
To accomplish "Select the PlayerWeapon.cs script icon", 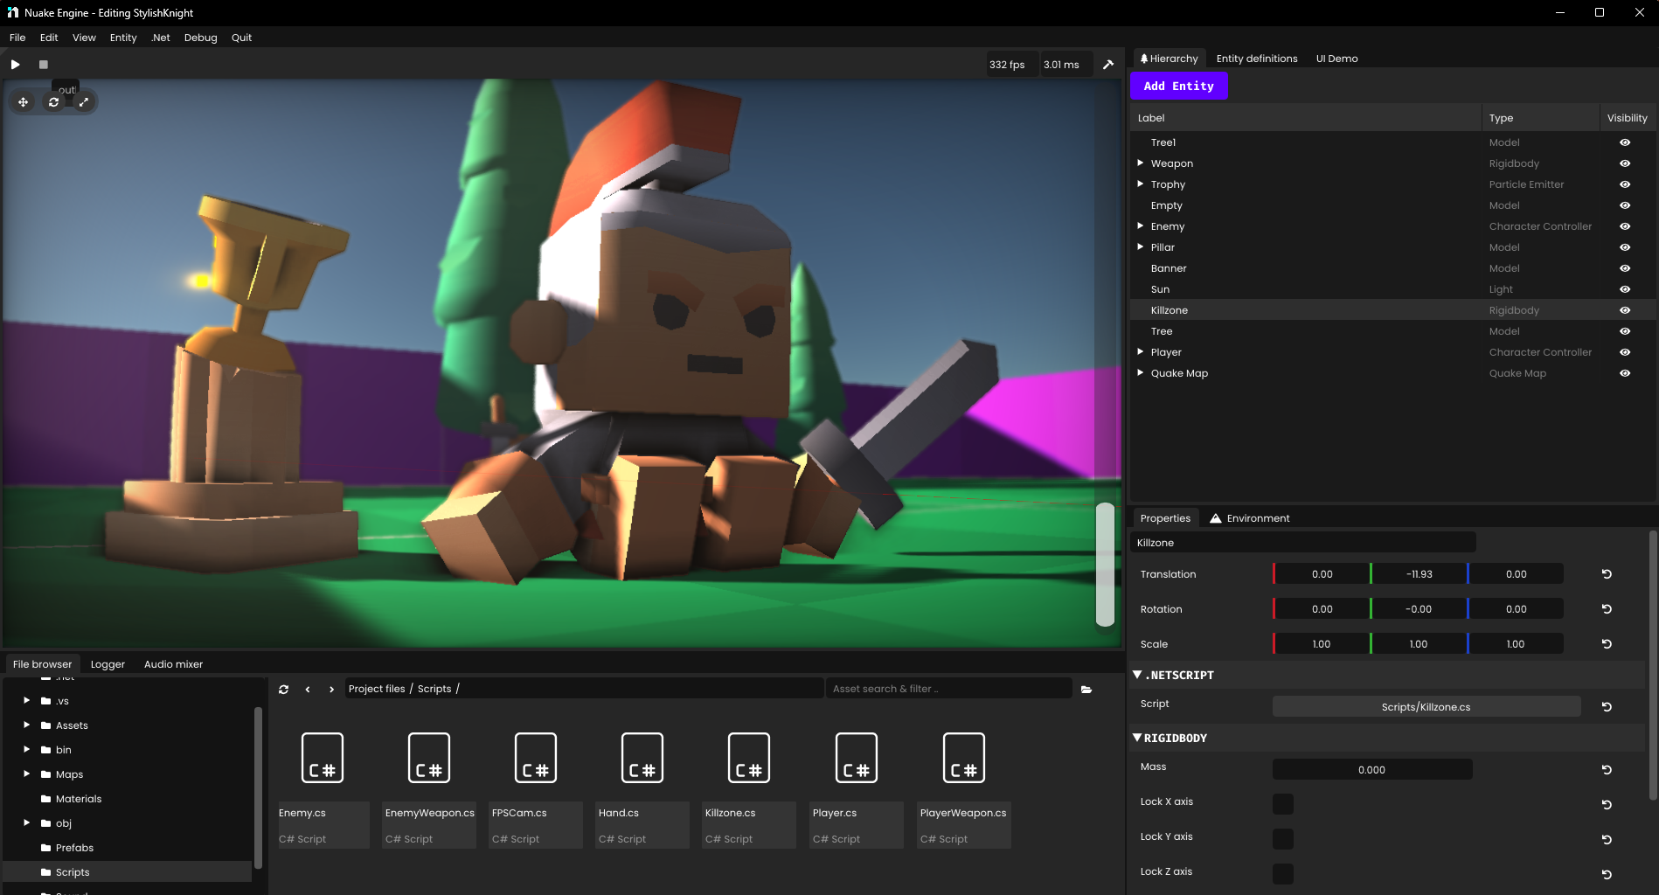I will pos(964,758).
